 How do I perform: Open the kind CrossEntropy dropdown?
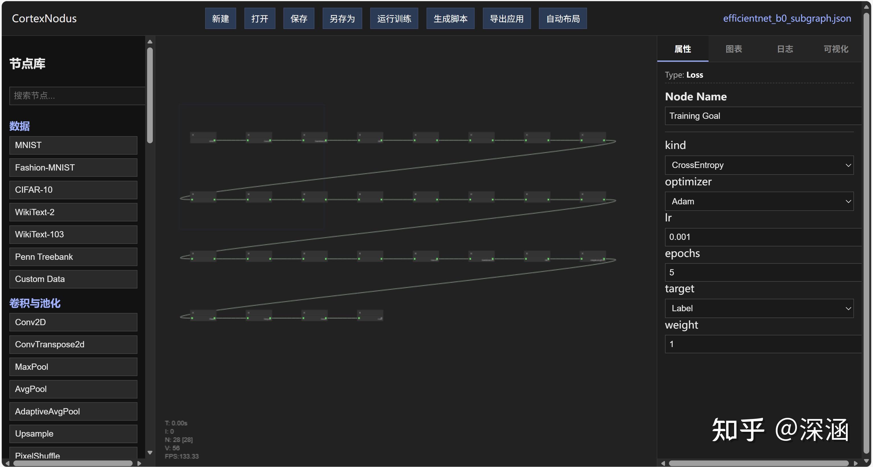[759, 165]
